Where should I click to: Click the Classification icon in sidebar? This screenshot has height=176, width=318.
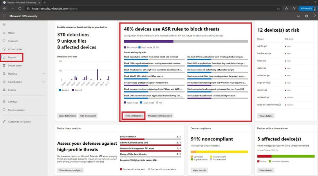[x=4, y=82]
